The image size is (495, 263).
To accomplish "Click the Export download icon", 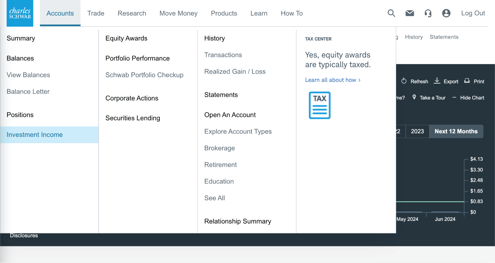I will [x=437, y=81].
